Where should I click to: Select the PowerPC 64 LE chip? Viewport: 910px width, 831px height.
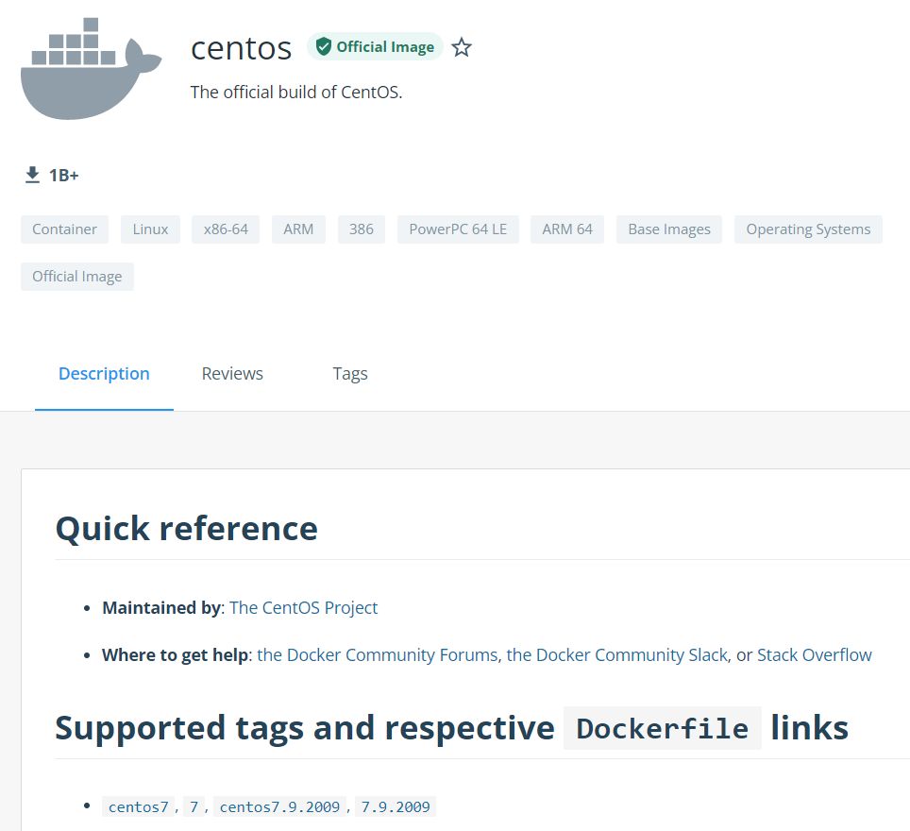[458, 229]
